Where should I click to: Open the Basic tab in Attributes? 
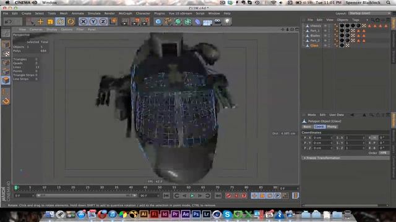tap(307, 126)
